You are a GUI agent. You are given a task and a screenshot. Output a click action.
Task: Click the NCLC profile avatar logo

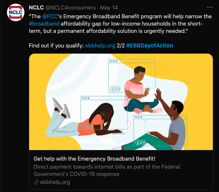point(15,12)
